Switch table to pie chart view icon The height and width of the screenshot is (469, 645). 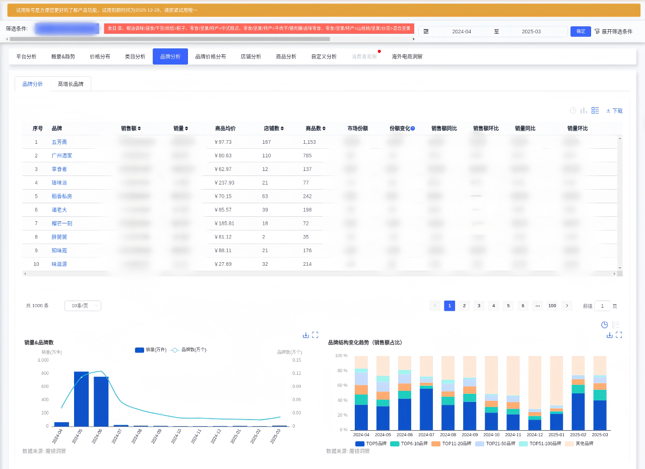point(573,110)
